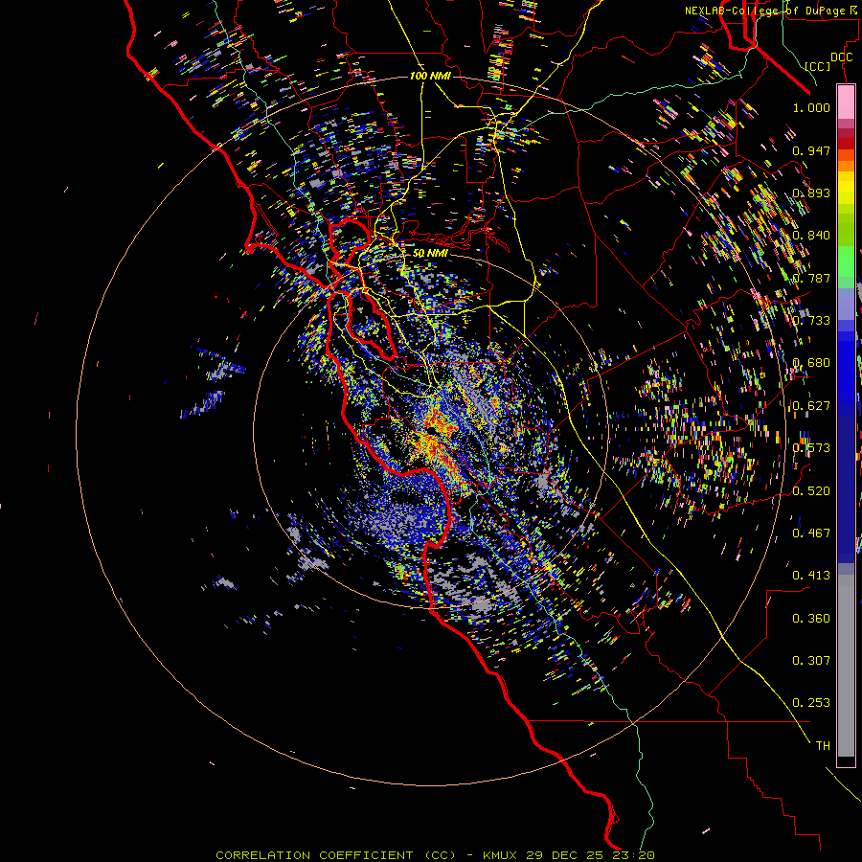
Task: Select the 0.307 scale value
Action: tap(811, 661)
